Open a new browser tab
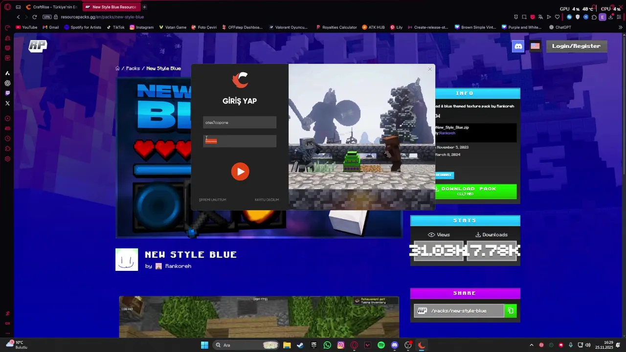626x352 pixels. point(144,7)
